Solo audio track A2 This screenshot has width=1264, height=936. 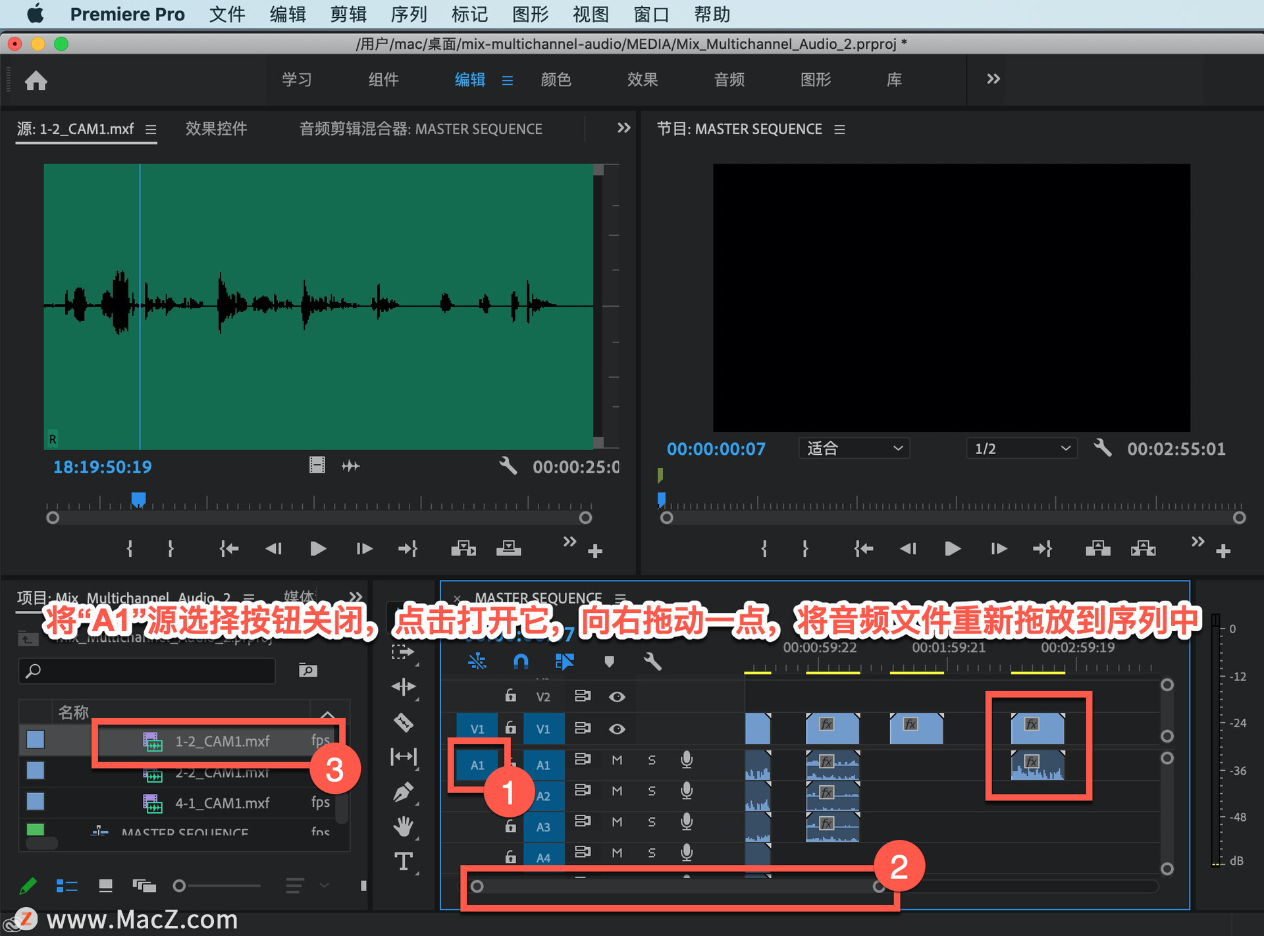(x=652, y=791)
